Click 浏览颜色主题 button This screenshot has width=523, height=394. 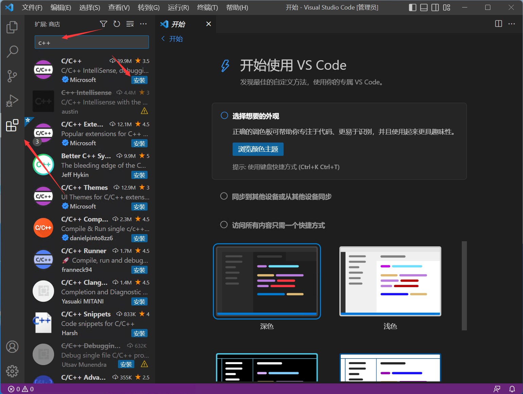(x=258, y=149)
